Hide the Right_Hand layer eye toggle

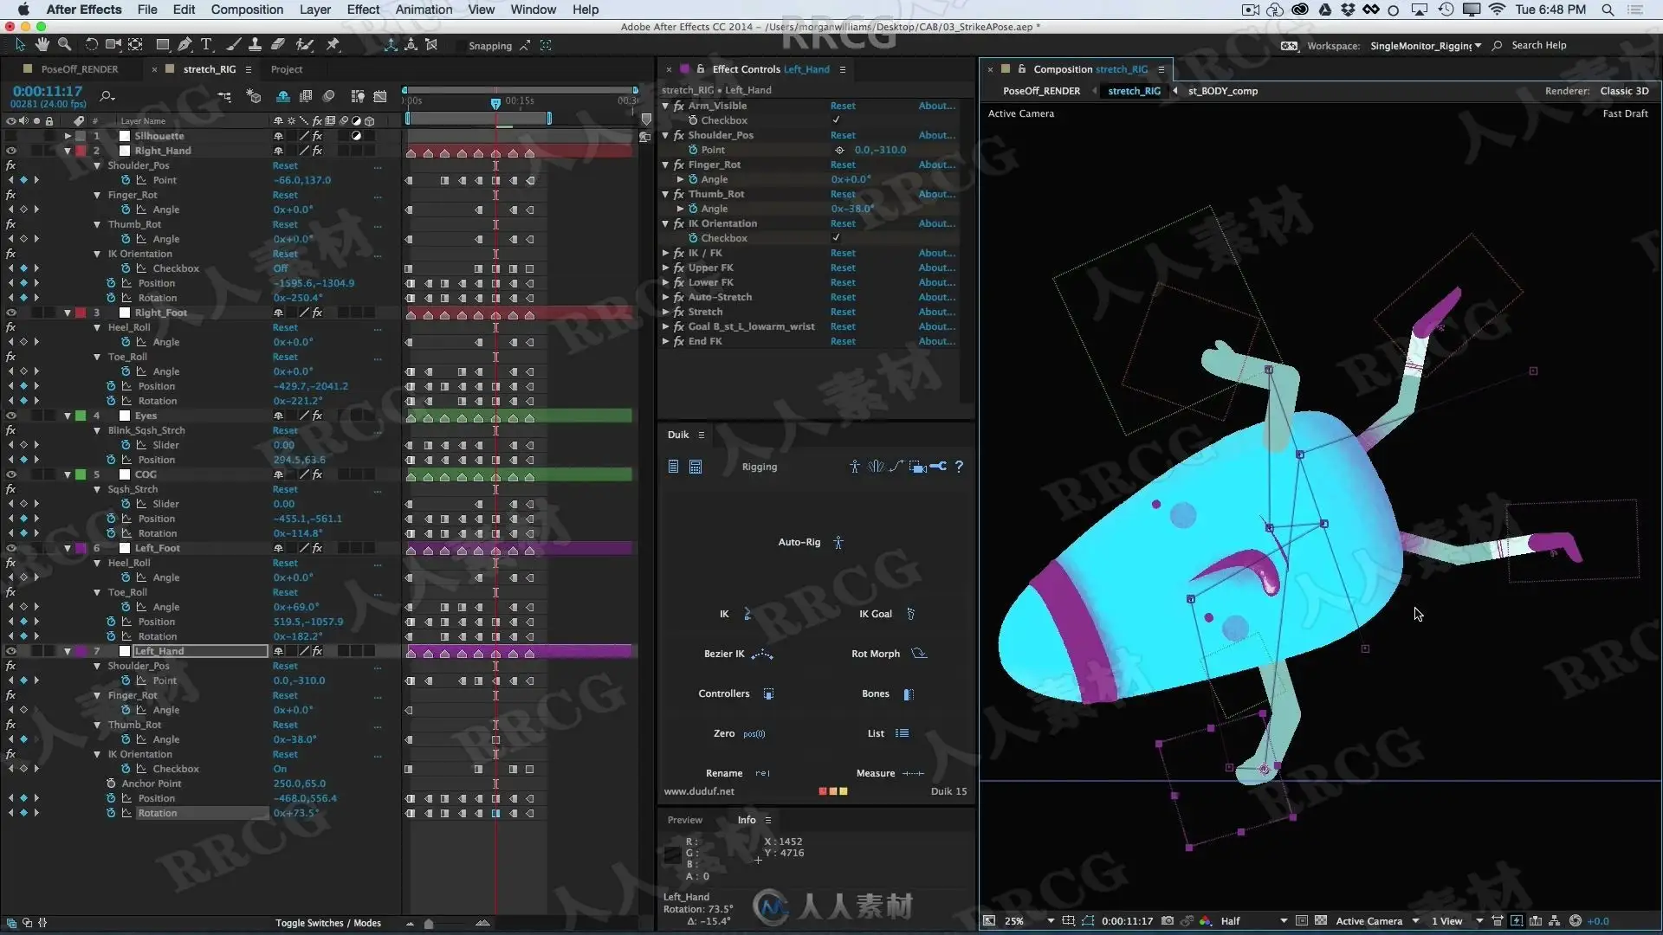11,151
